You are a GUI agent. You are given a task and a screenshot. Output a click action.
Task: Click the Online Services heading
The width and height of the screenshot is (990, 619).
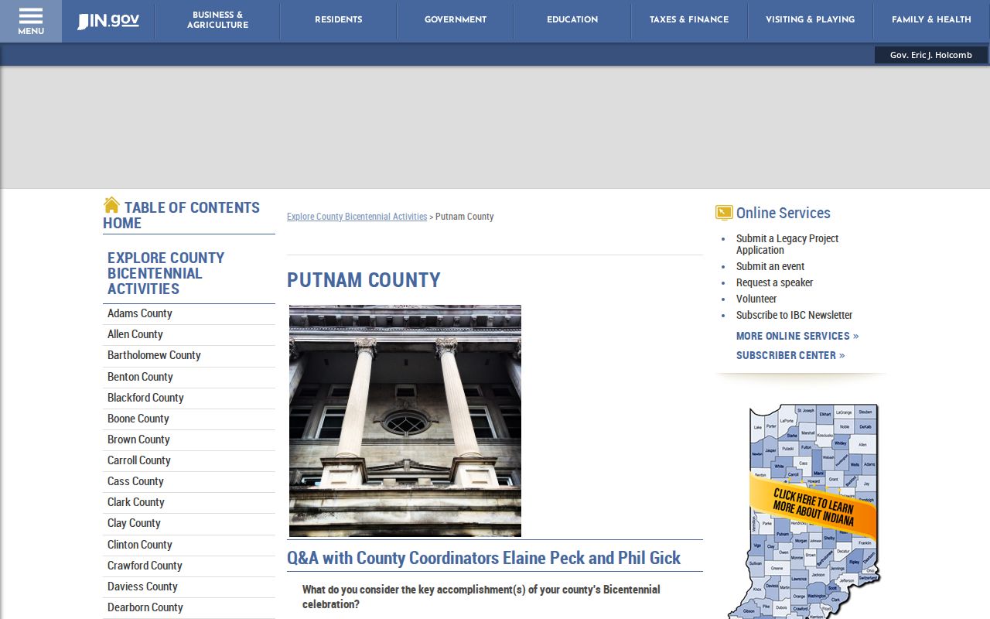click(783, 213)
